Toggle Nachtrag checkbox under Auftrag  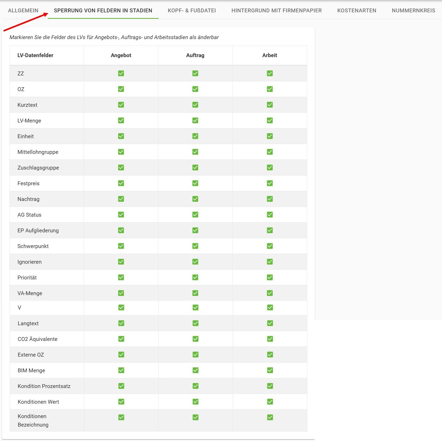tap(195, 199)
